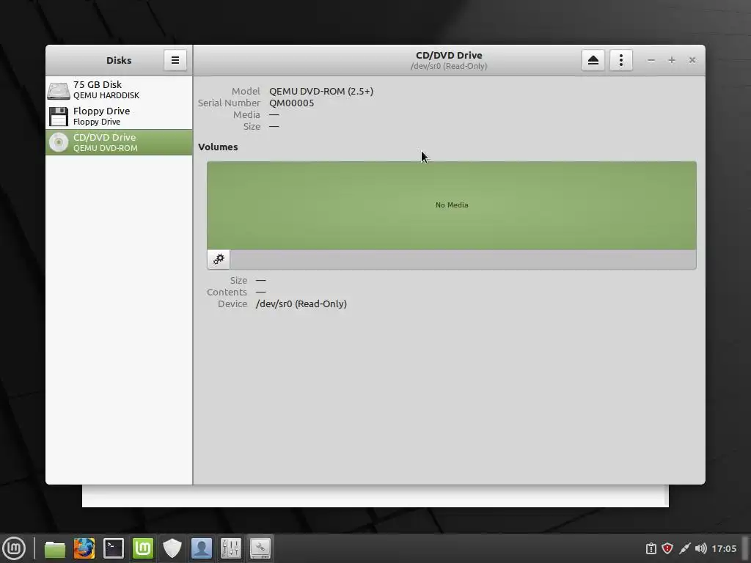
Task: Eject the CD/DVD drive media
Action: [593, 60]
